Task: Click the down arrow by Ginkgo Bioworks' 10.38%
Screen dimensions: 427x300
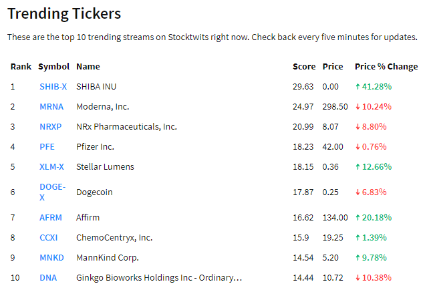Action: pos(358,278)
